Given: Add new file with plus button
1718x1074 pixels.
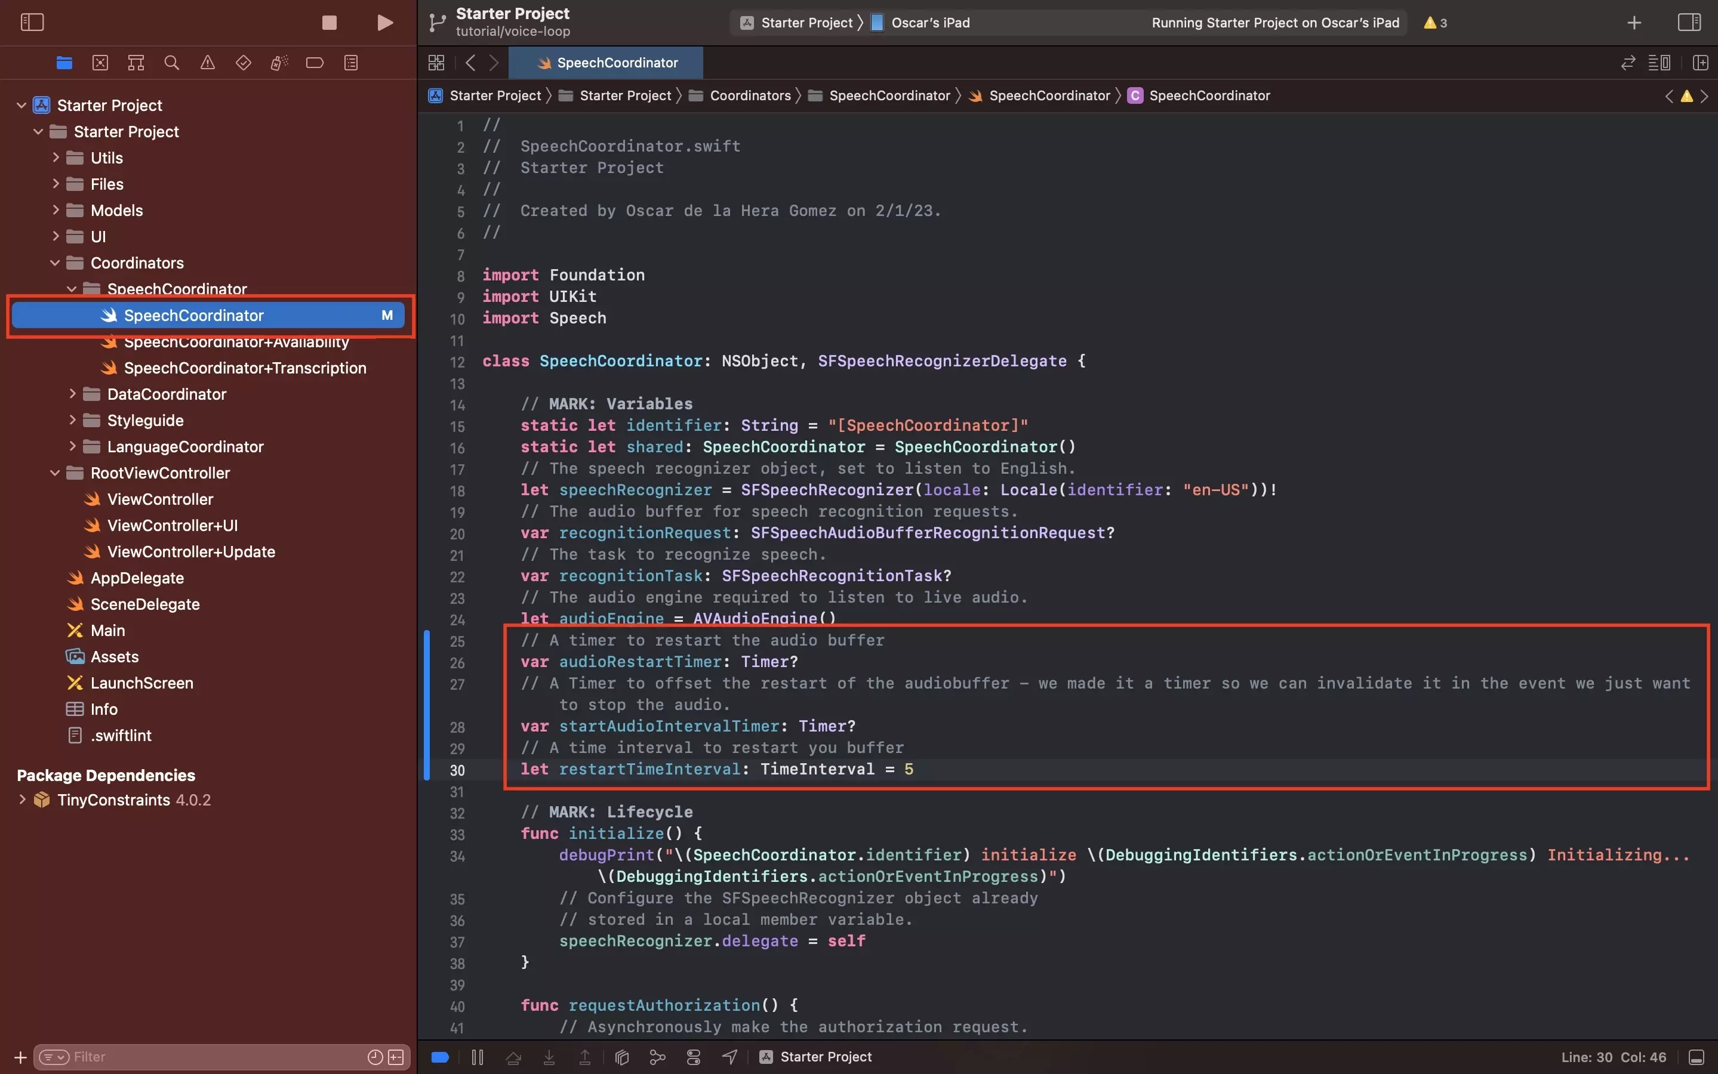Looking at the screenshot, I should 20,1057.
